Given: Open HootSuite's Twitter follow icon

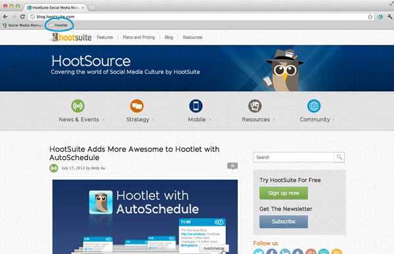Looking at the screenshot, I should pyautogui.click(x=259, y=252).
